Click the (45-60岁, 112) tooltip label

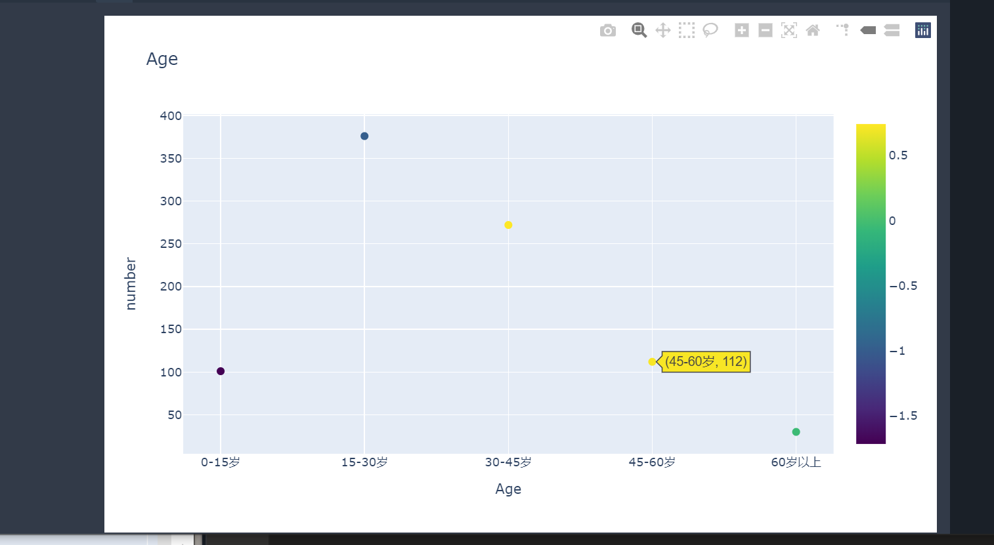tap(705, 361)
